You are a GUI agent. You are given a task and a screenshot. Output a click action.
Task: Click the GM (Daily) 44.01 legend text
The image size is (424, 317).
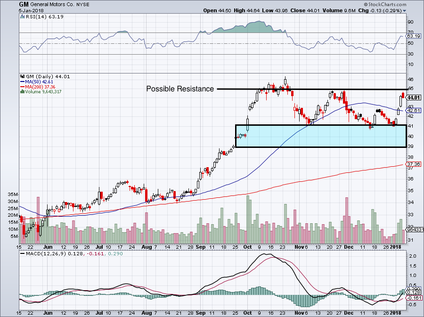pos(48,77)
